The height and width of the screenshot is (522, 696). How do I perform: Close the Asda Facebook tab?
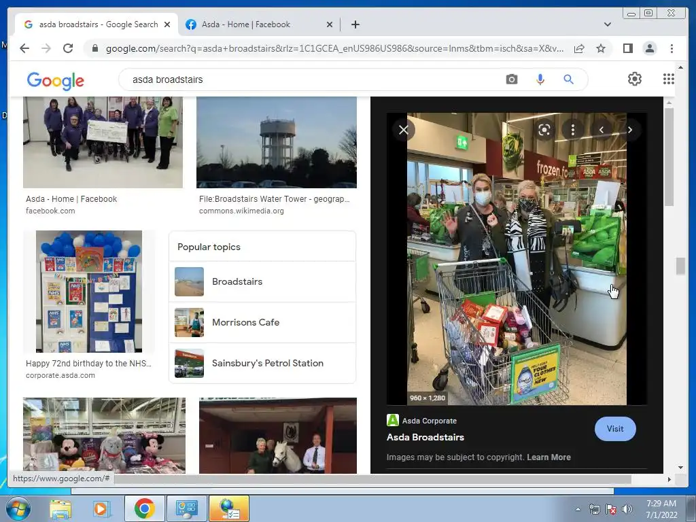coord(330,24)
